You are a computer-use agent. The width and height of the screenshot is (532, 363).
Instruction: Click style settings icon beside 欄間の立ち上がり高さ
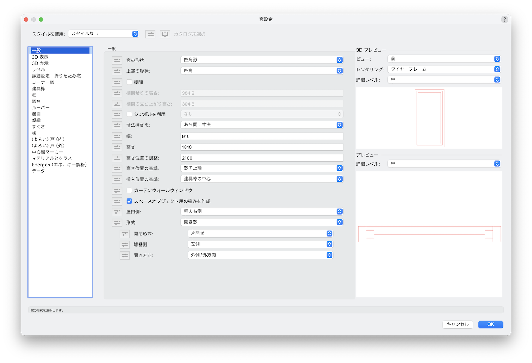coord(117,104)
